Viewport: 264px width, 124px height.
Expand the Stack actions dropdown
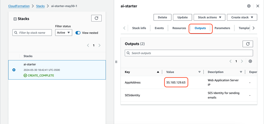tap(209, 17)
